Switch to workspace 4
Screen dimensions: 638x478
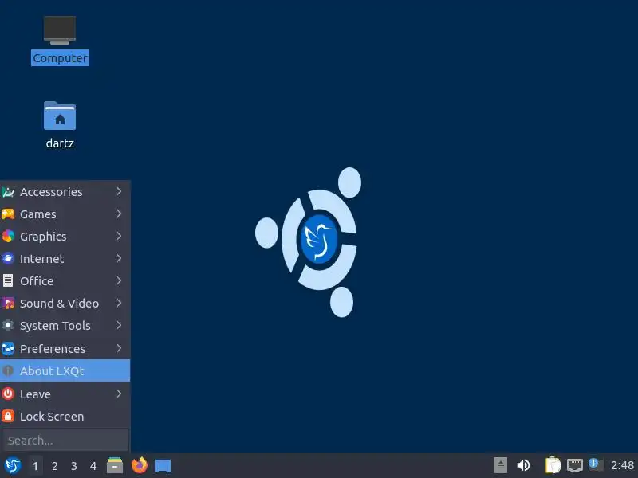click(x=93, y=466)
